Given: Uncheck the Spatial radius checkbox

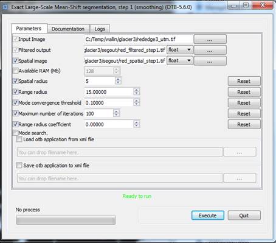Looking at the screenshot, I should coord(16,81).
